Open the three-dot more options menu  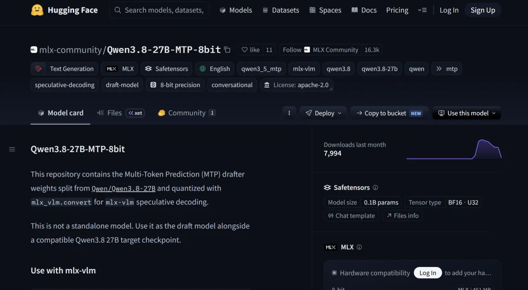[x=289, y=113]
